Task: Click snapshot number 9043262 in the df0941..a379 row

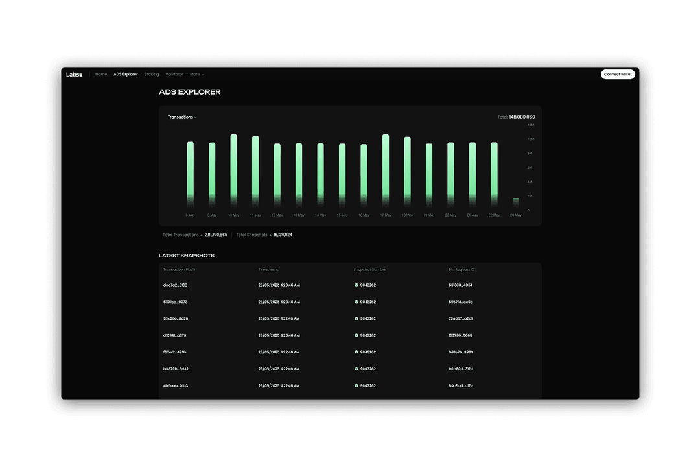Action: coord(368,335)
